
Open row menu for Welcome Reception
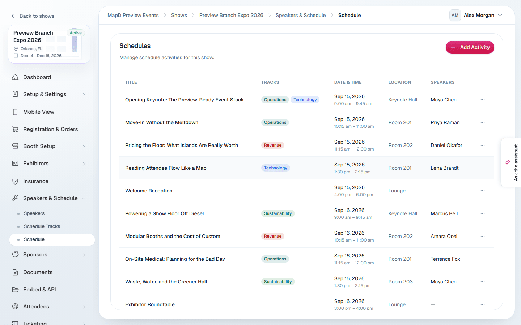point(483,191)
